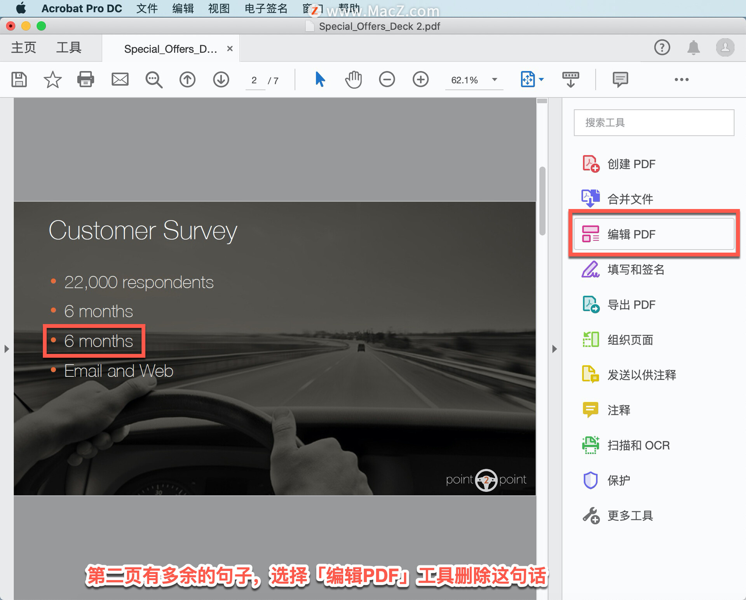Open the 电子签名 menu
This screenshot has height=600, width=746.
click(266, 8)
